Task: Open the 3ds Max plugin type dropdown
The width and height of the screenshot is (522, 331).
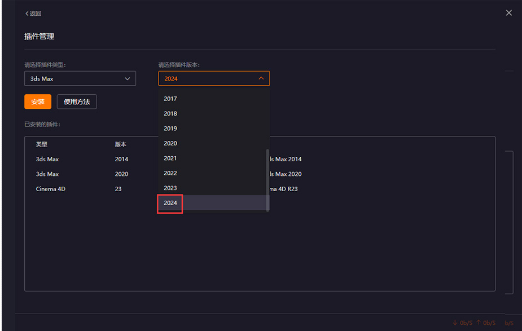Action: (80, 78)
